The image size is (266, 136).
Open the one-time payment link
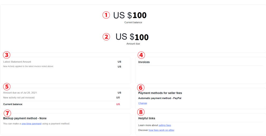pyautogui.click(x=31, y=124)
